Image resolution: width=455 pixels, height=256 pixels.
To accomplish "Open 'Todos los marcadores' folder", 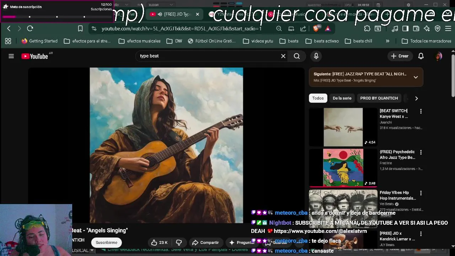I will tap(426, 41).
